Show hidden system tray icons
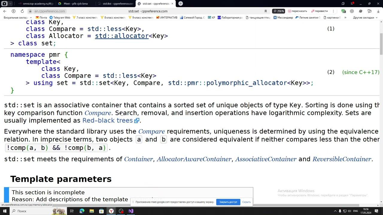Image resolution: width=383 pixels, height=215 pixels. (335, 211)
